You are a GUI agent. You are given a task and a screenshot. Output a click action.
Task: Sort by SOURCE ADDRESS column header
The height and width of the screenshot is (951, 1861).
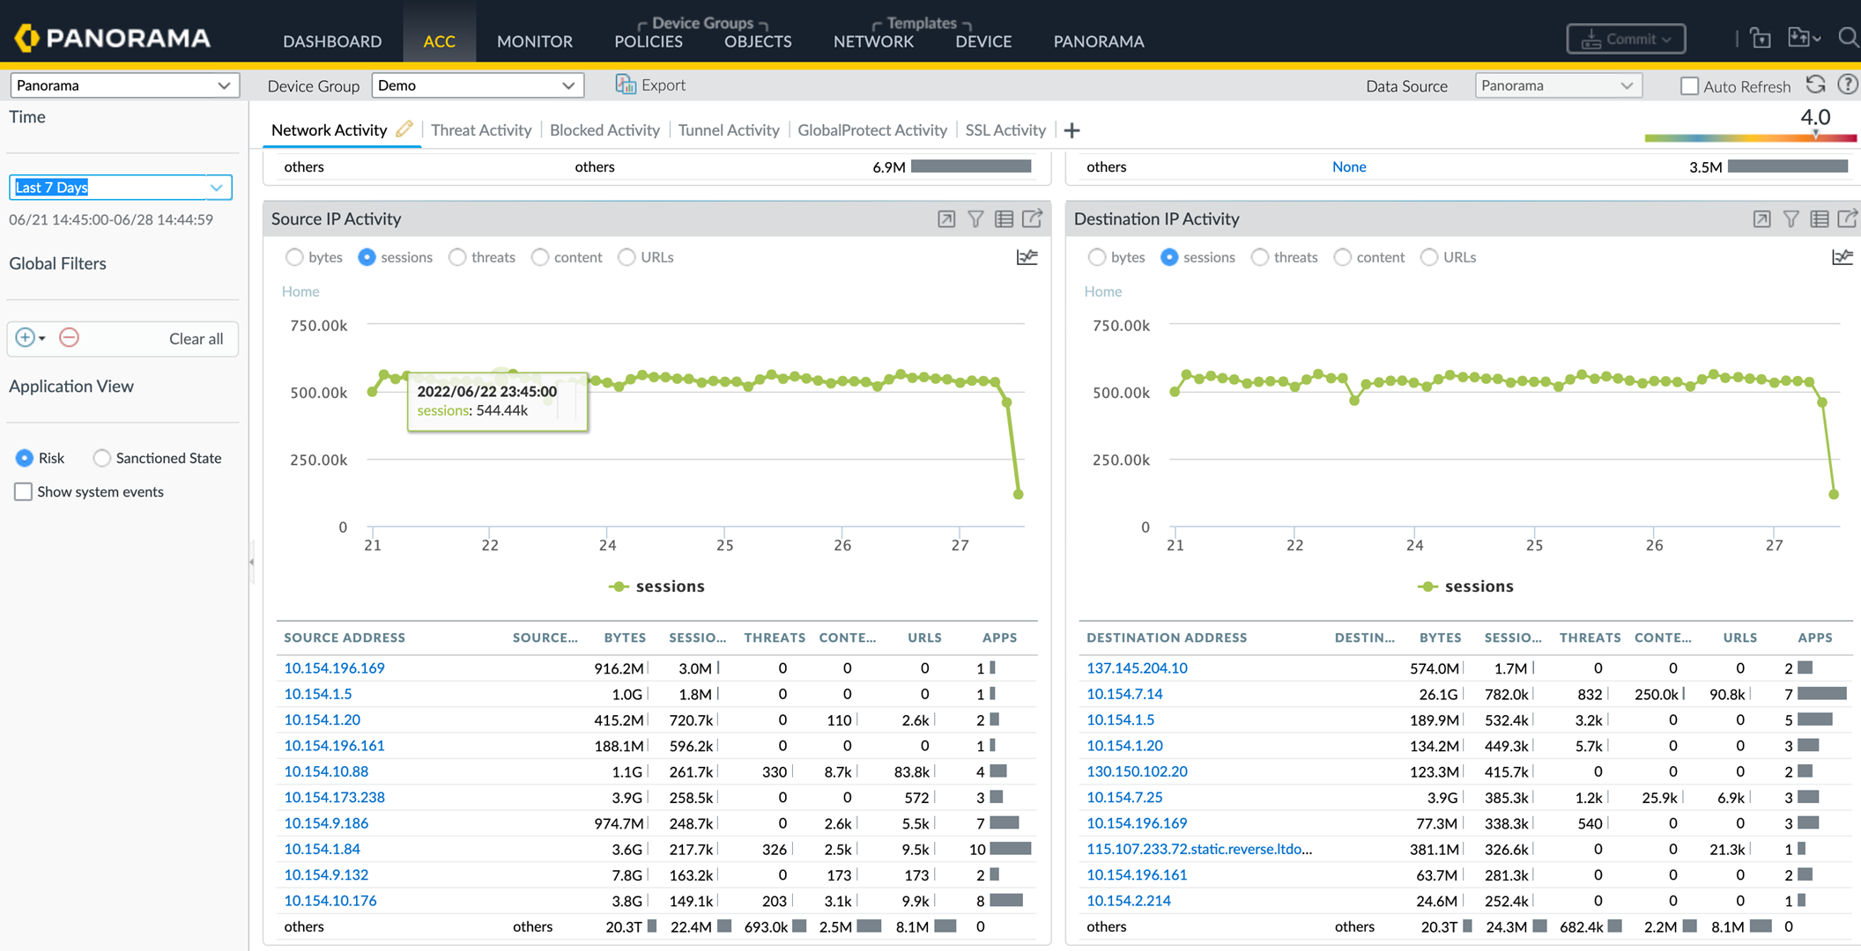[x=345, y=638]
